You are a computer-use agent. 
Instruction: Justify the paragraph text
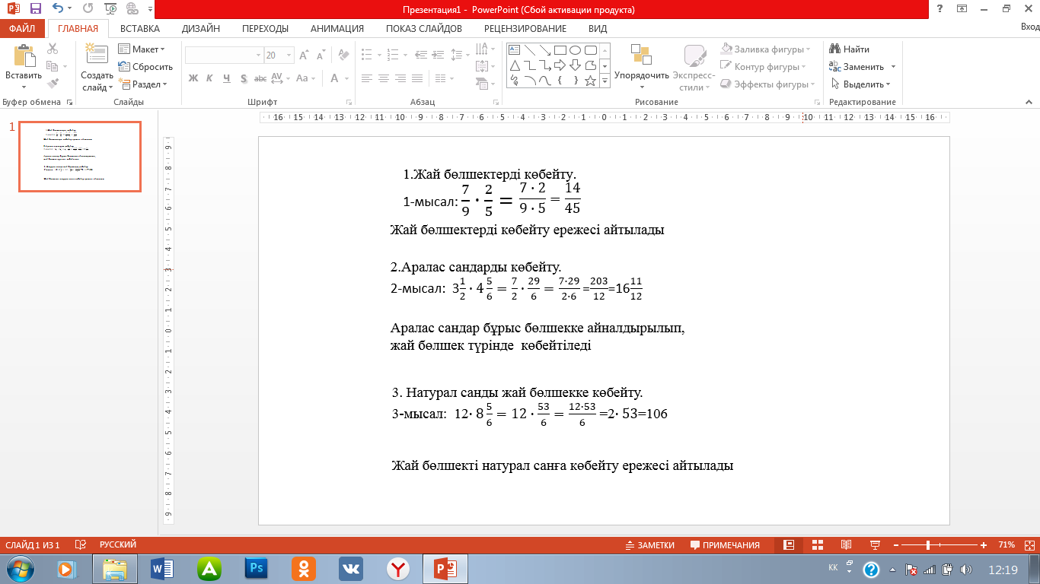(417, 78)
